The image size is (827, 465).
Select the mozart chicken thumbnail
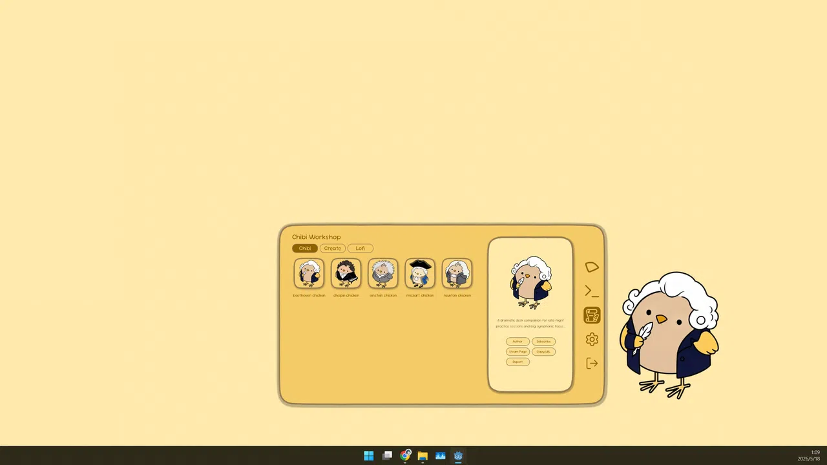pyautogui.click(x=420, y=273)
